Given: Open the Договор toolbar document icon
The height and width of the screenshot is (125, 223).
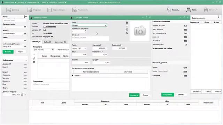Looking at the screenshot, I should point(8,10).
